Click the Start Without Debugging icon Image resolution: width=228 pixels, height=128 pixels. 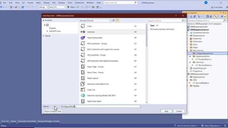(x=78, y=7)
